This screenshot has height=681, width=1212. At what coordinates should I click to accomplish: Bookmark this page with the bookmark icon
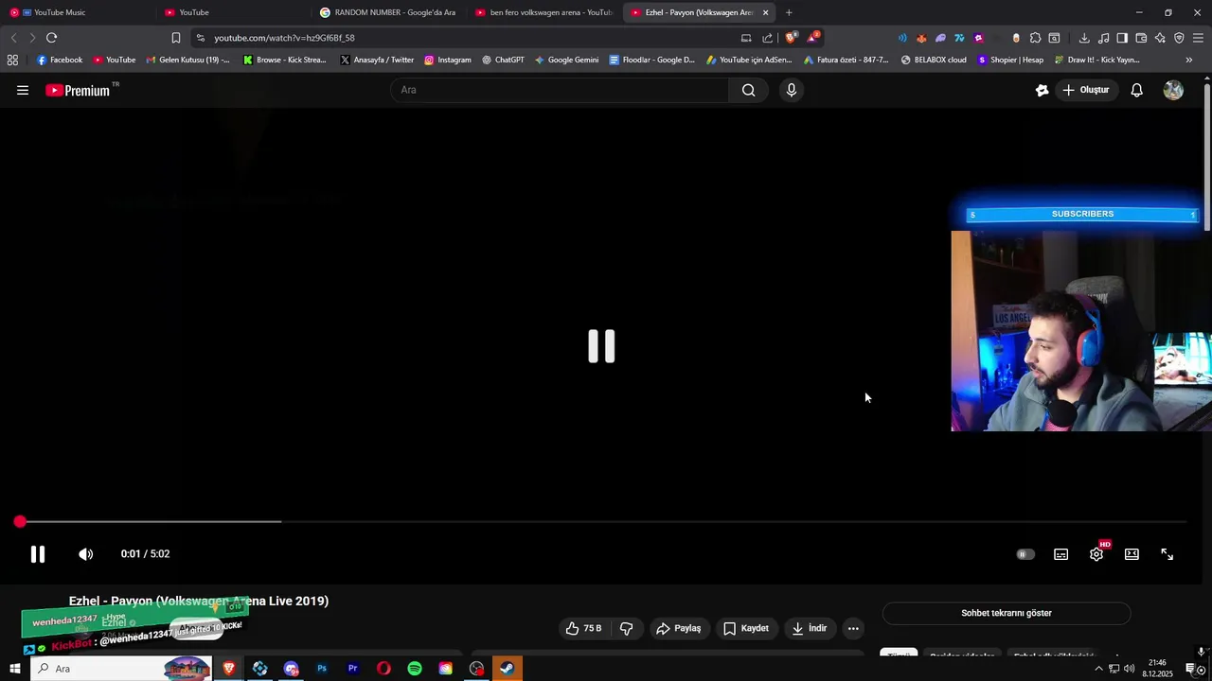coord(176,38)
